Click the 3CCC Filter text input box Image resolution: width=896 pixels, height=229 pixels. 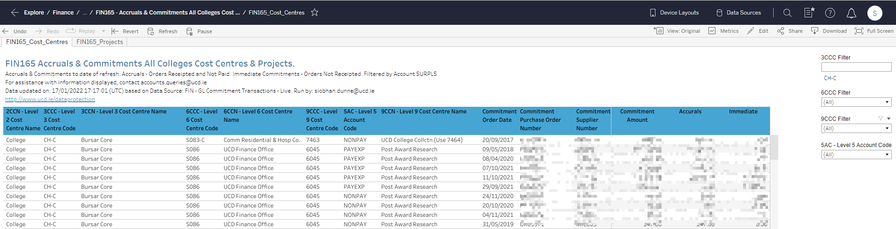856,67
